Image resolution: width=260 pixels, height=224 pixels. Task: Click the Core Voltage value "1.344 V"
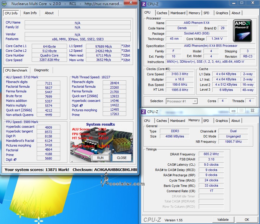pos(217,39)
